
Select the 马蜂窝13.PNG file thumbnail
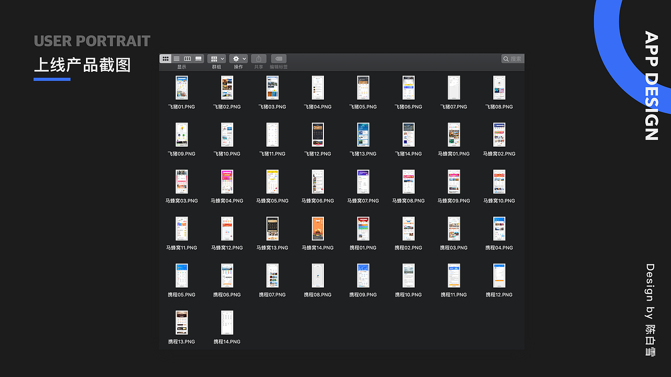[272, 229]
